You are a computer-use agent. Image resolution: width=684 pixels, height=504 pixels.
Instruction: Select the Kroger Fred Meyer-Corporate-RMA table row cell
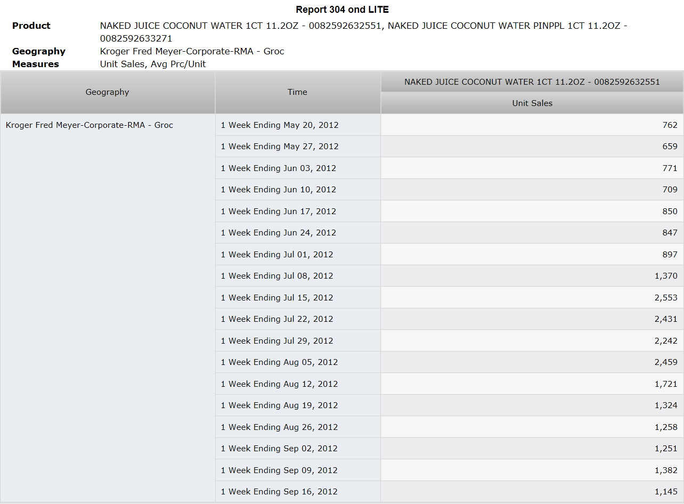[x=108, y=307]
